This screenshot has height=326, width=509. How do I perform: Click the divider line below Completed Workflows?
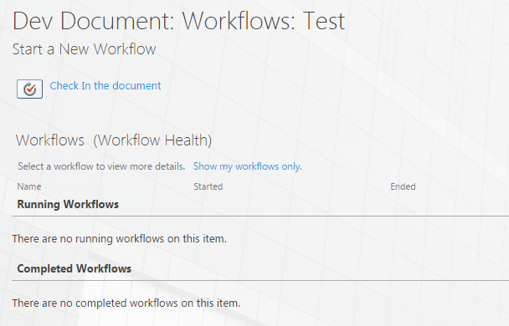[260, 280]
